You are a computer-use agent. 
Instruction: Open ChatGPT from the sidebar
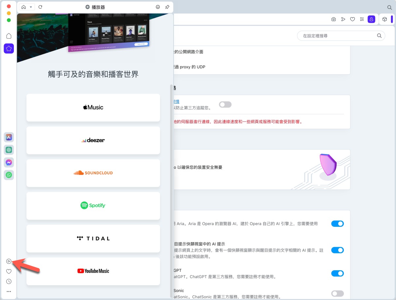coord(9,150)
